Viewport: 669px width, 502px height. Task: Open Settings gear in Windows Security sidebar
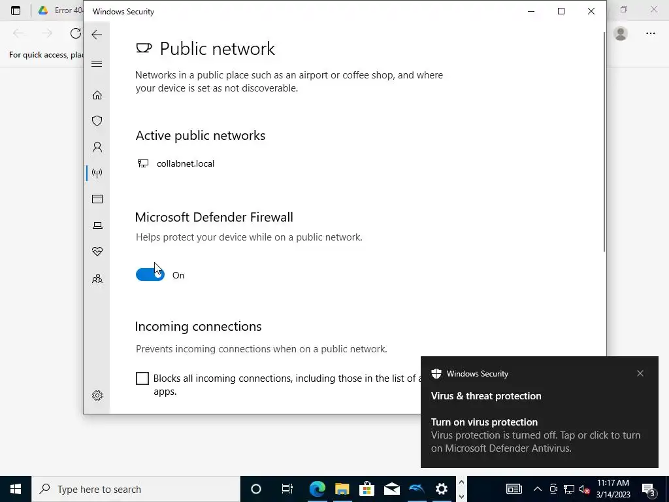(x=97, y=395)
